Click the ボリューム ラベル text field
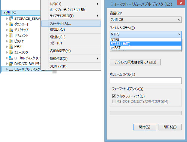The width and height of the screenshot is (187, 142). [145, 81]
